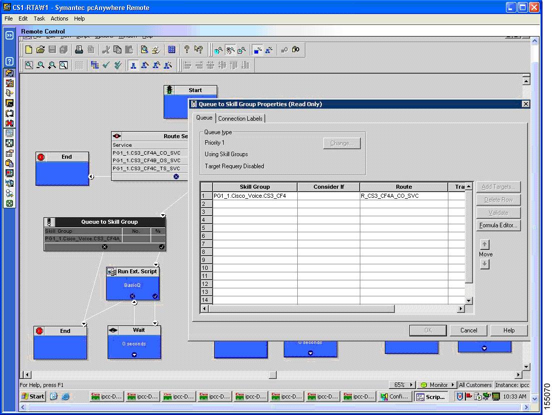This screenshot has height=415, width=552.
Task: Click the scissors Cut toolbar icon
Action: 106,50
